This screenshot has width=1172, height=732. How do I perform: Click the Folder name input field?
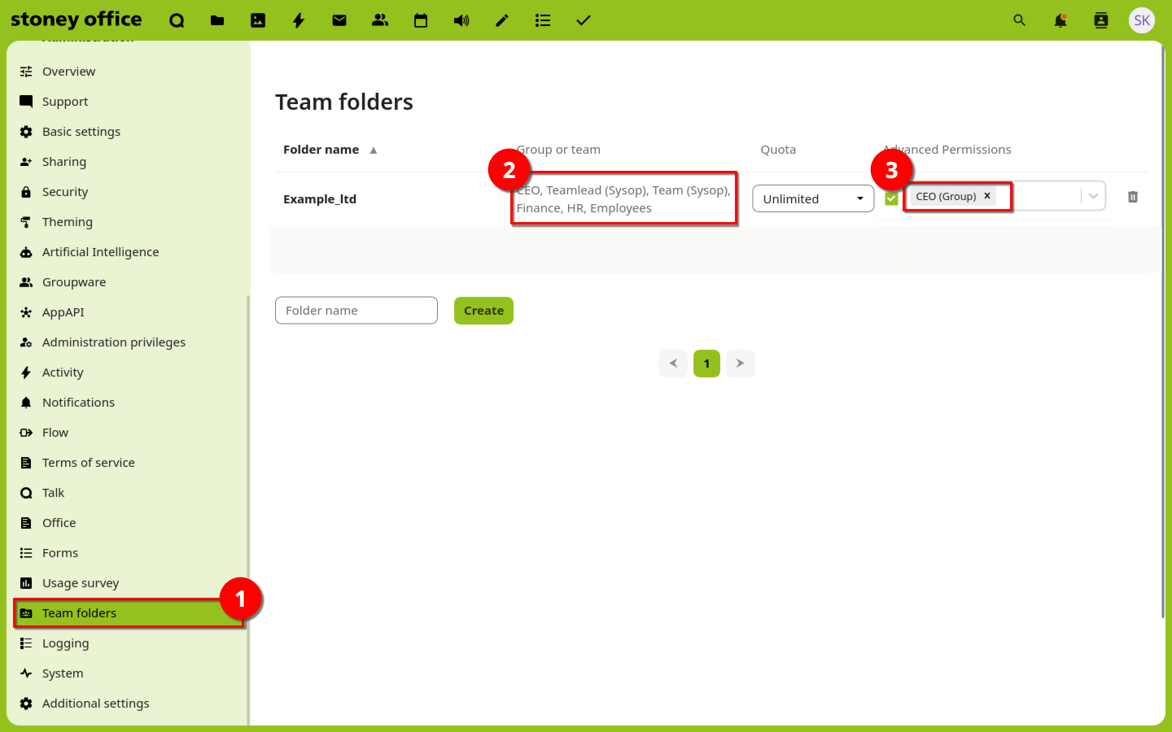click(356, 310)
